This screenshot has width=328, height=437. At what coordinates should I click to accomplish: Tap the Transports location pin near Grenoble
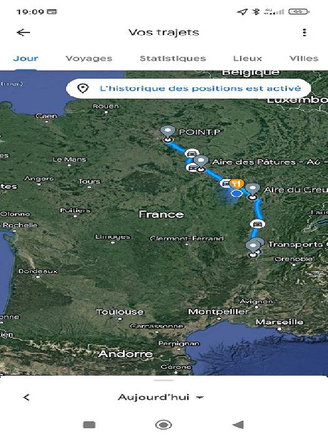[x=253, y=247]
